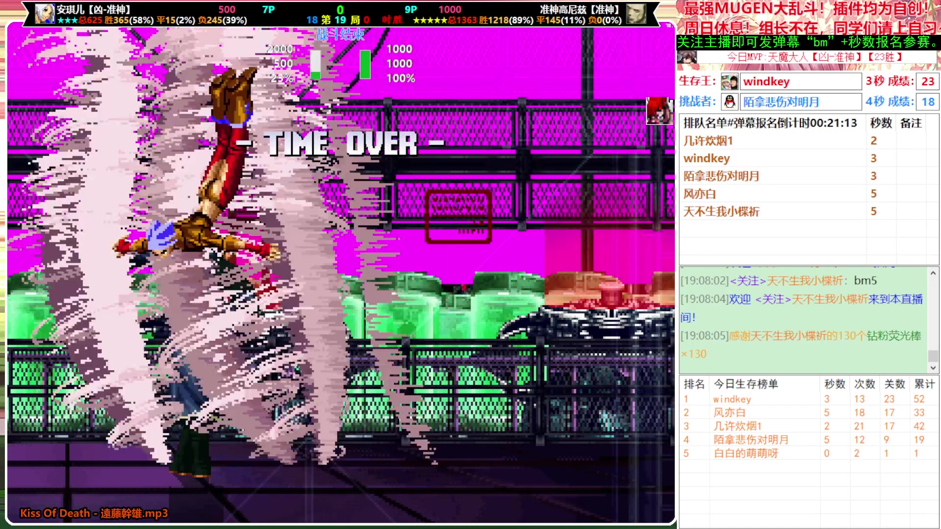Click the challenger penguin avatar icon
The height and width of the screenshot is (529, 941).
729,102
